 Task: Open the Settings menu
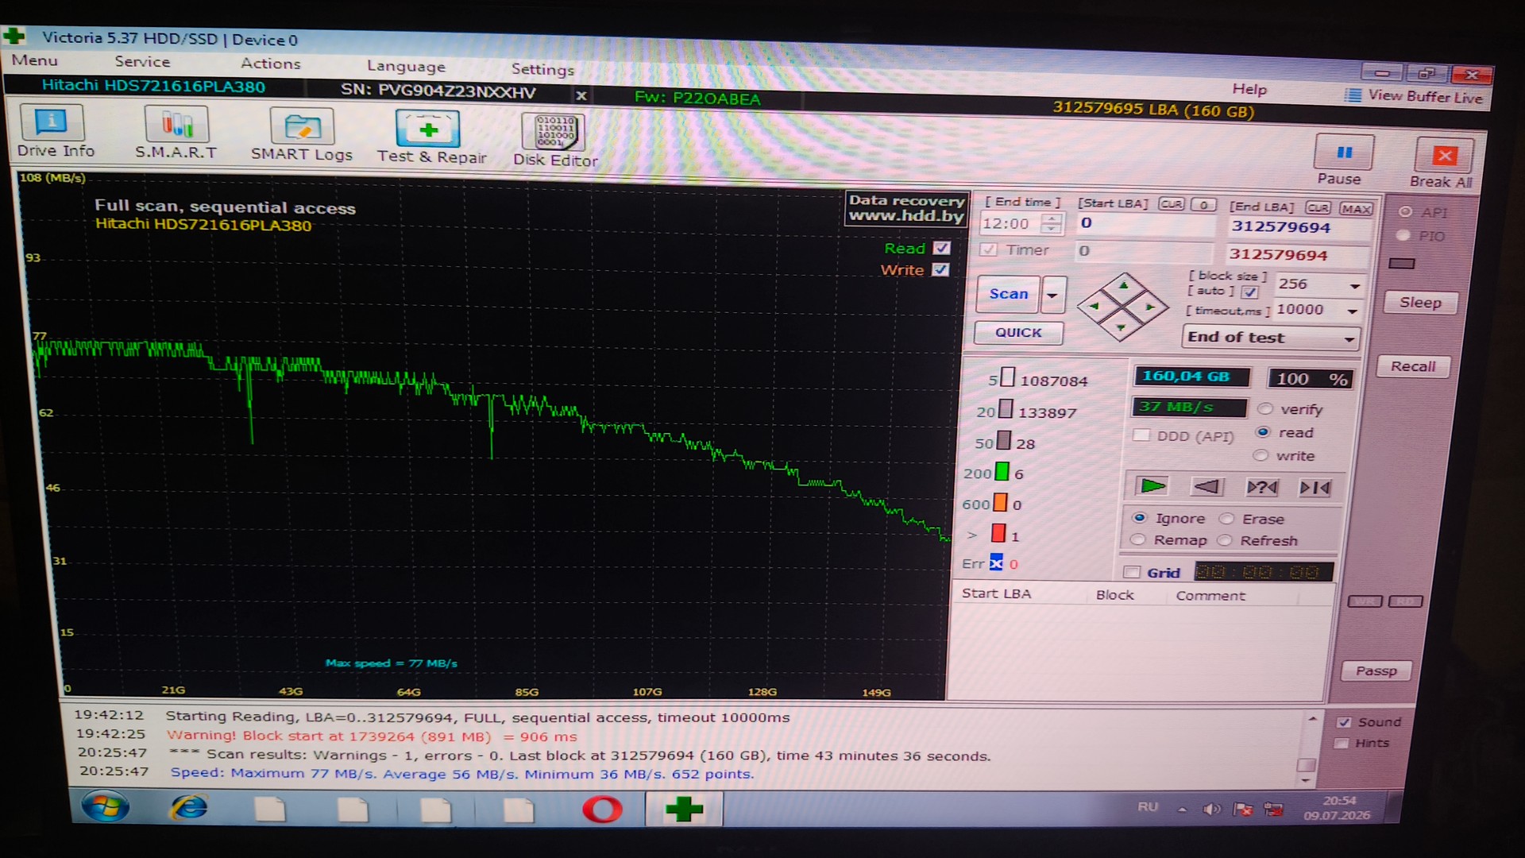point(542,69)
